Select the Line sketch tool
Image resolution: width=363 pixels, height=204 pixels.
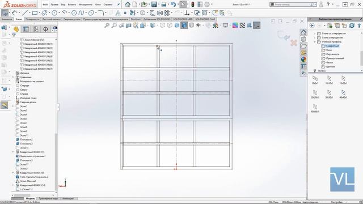point(25,13)
